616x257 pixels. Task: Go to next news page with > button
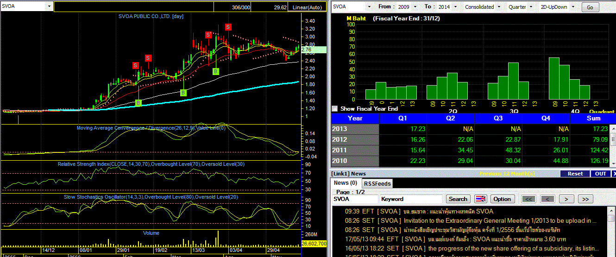tap(566, 199)
